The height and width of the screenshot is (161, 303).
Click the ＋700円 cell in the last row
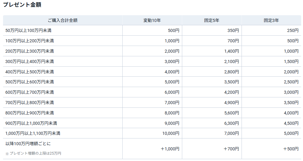click(231, 149)
